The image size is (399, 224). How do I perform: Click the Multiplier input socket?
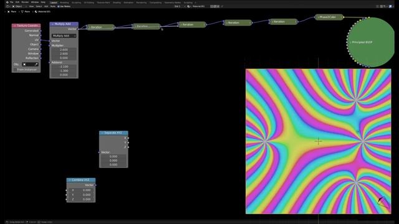pos(50,45)
